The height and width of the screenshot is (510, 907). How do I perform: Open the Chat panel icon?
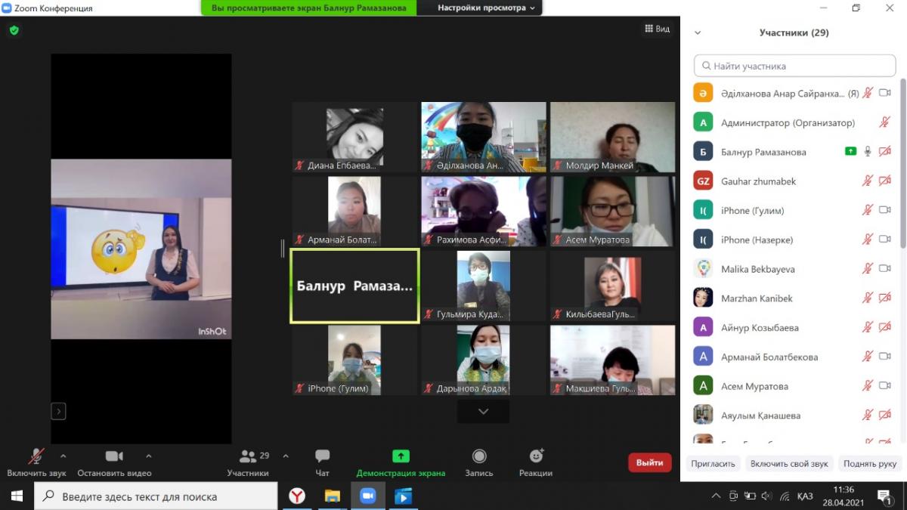[x=322, y=456]
